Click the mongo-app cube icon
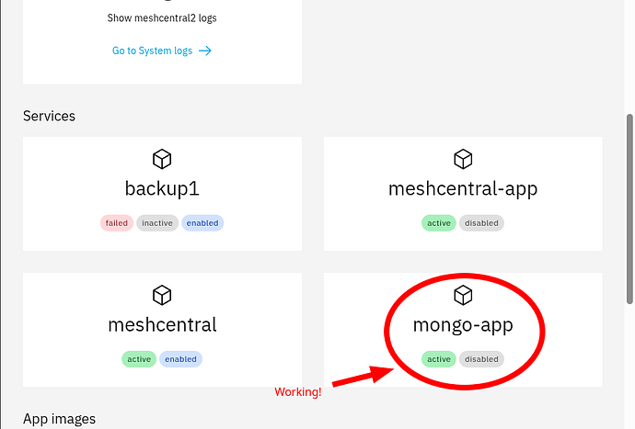This screenshot has height=429, width=635. (463, 295)
